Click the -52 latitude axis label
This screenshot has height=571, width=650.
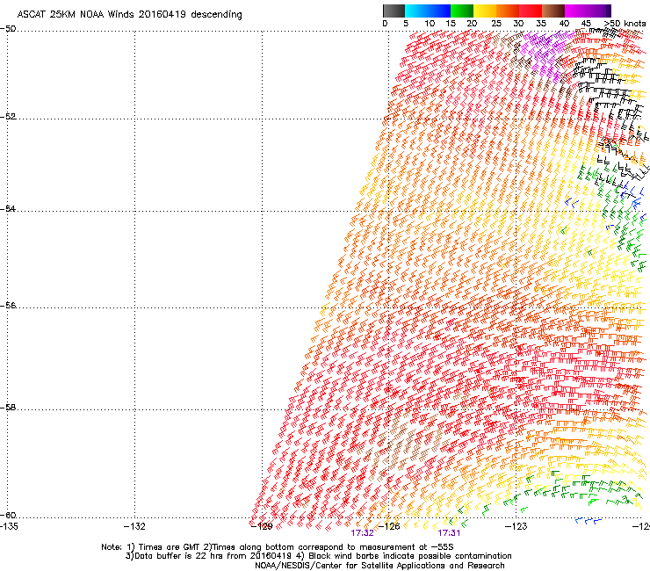(x=8, y=117)
